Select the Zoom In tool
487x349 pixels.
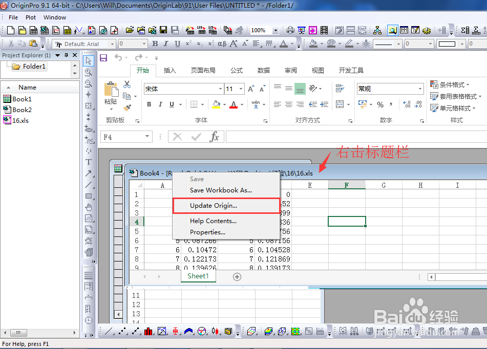point(89,72)
